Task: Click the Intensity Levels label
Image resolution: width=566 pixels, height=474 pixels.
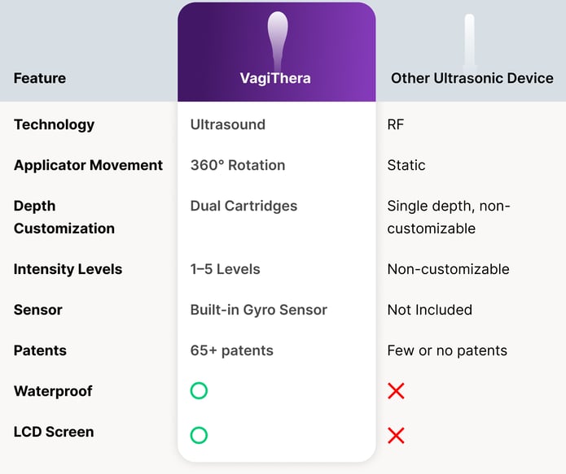Action: click(x=68, y=269)
